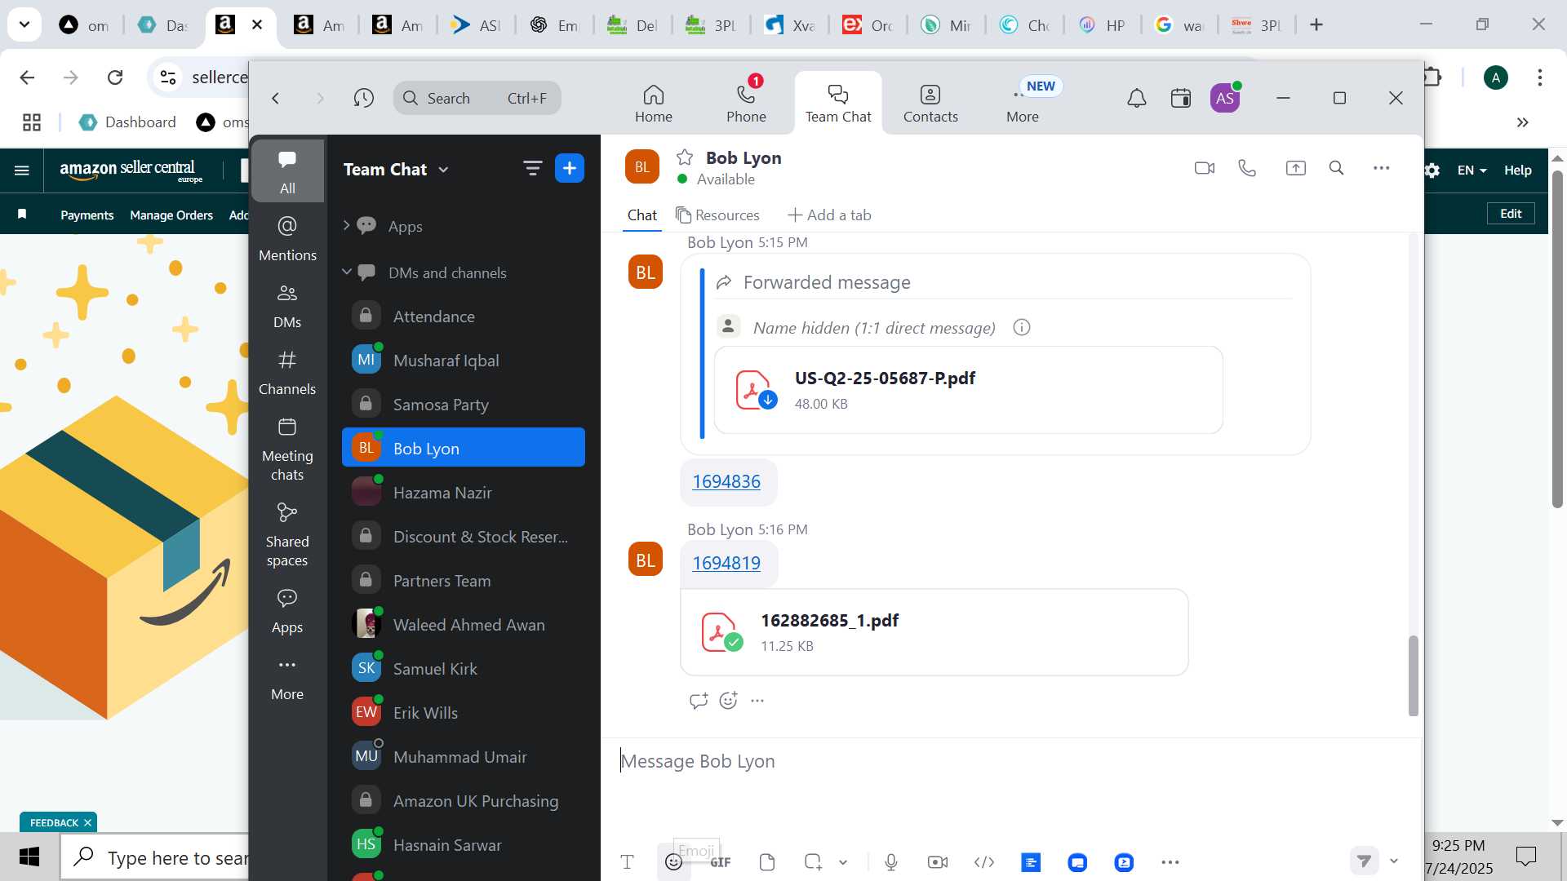Click the filter icon in Team Chat panel

click(532, 169)
